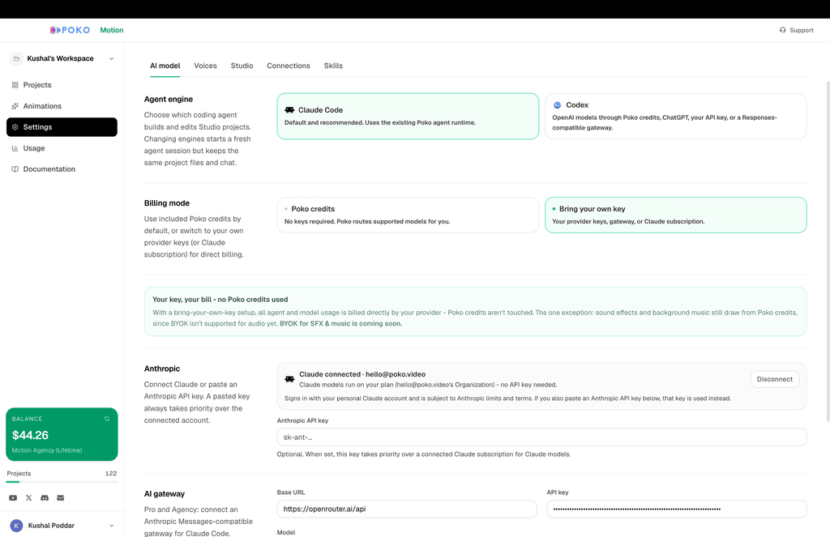Click the email envelope icon
Image resolution: width=830 pixels, height=537 pixels.
tap(60, 498)
